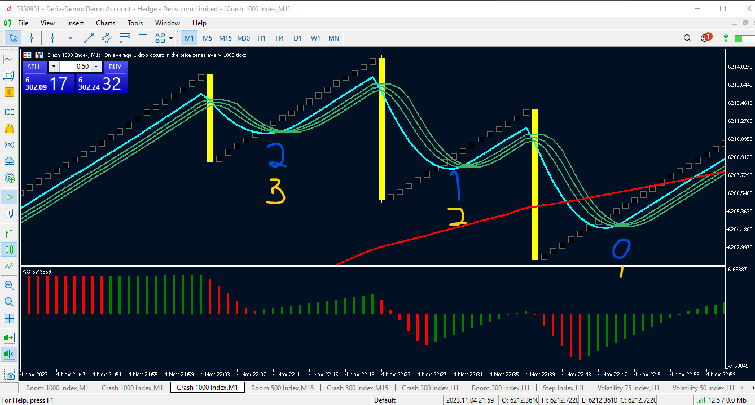
Task: Switch to Crash 500 Index,M15 tab
Action: point(357,388)
